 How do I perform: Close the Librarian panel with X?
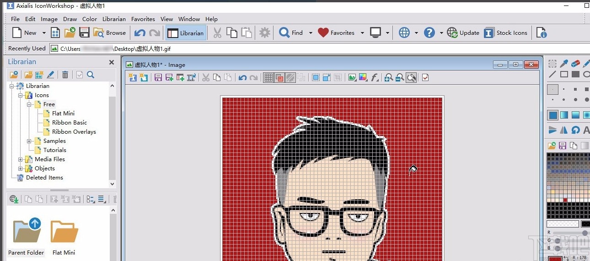point(111,62)
